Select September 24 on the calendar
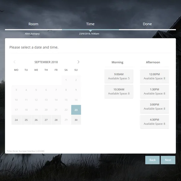Screen dimensions: 181x181 [x=16, y=120]
